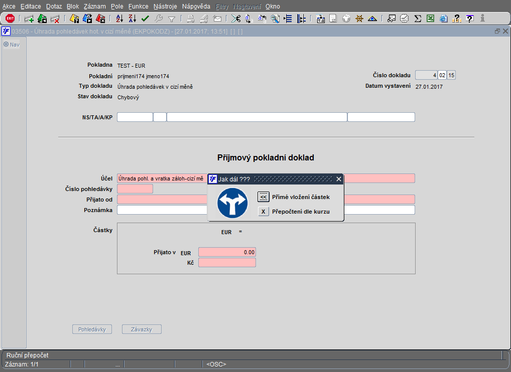Open the Funkce menu
This screenshot has height=372, width=511.
(x=138, y=7)
